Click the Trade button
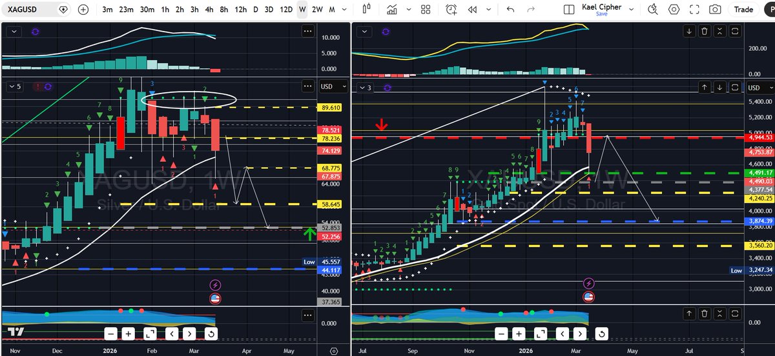The height and width of the screenshot is (356, 775). click(x=743, y=10)
